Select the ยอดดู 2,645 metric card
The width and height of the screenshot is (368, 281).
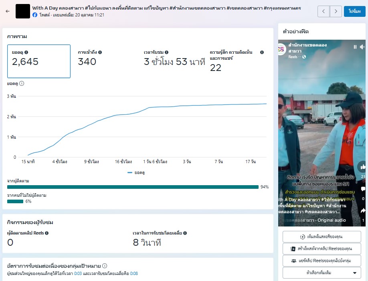point(39,61)
